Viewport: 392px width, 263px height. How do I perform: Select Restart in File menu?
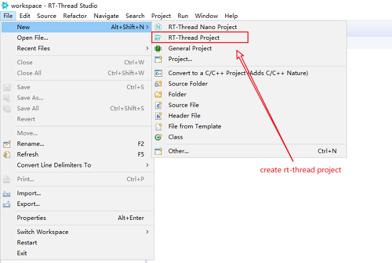[77, 242]
